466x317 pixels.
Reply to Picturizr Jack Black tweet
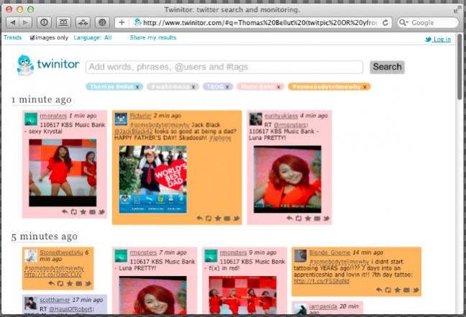click(x=200, y=219)
